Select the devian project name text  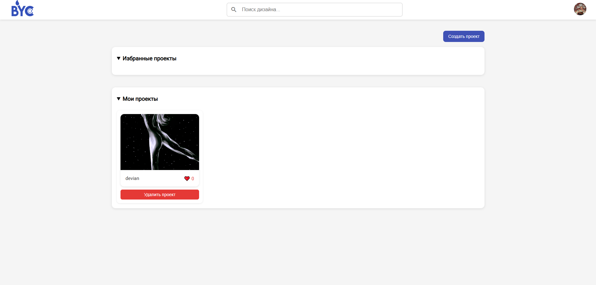(132, 178)
